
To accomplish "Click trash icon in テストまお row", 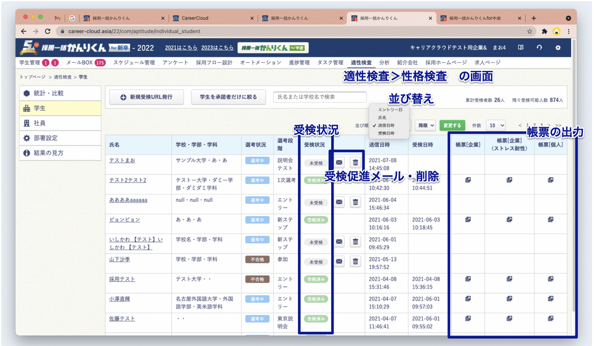I will click(355, 163).
